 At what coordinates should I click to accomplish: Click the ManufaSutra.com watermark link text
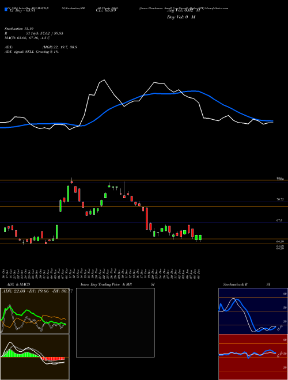pyautogui.click(x=217, y=8)
